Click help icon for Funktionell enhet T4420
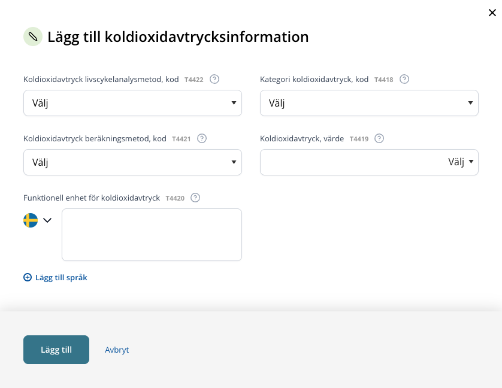Image resolution: width=502 pixels, height=388 pixels. [195, 198]
